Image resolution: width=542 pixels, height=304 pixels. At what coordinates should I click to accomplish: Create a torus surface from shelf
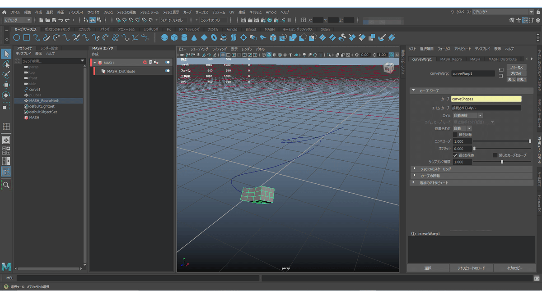(214, 38)
